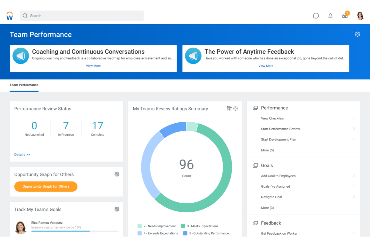Click into the Search field
Image resolution: width=370 pixels, height=246 pixels.
pyautogui.click(x=82, y=16)
